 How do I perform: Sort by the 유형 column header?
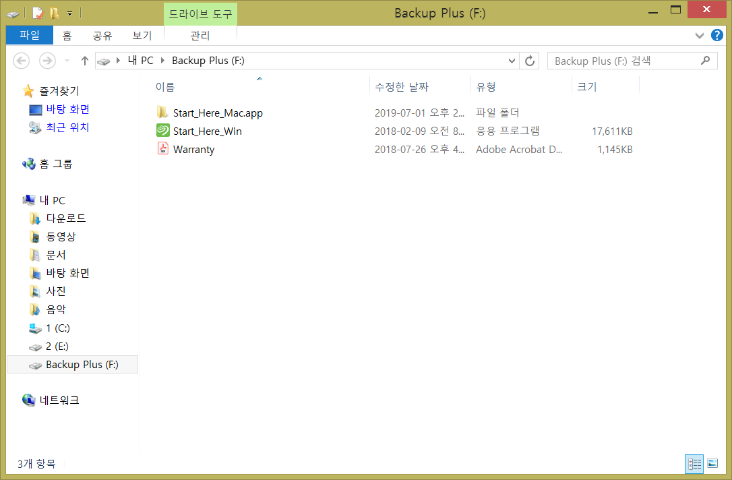click(486, 87)
